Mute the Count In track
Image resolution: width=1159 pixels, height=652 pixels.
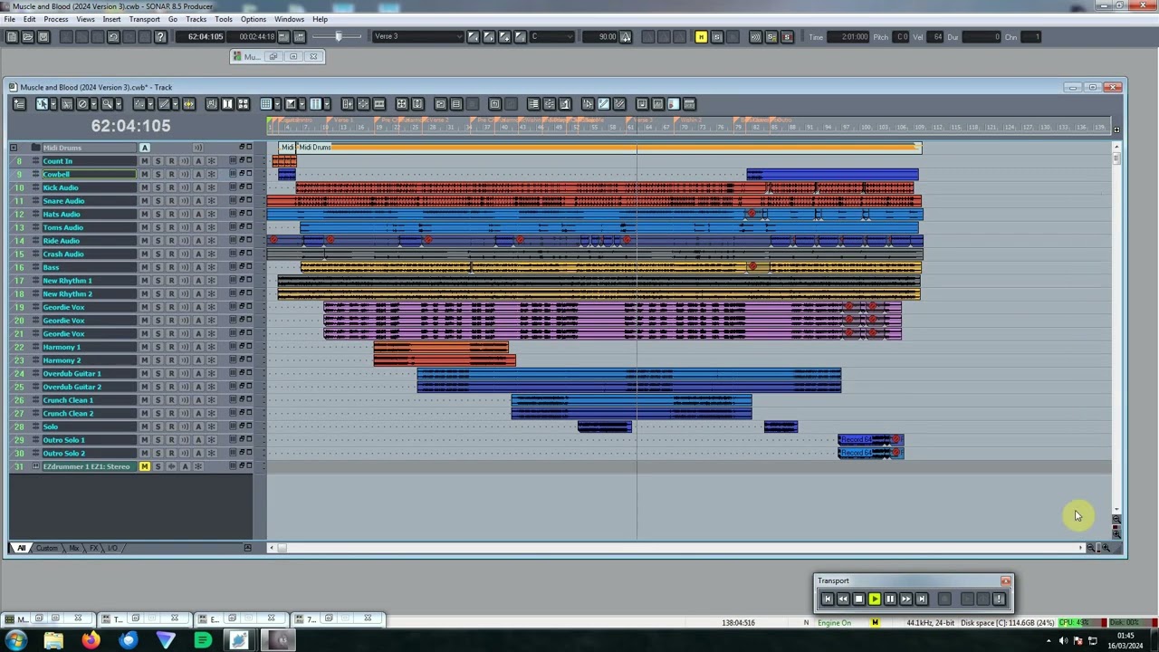click(x=144, y=161)
